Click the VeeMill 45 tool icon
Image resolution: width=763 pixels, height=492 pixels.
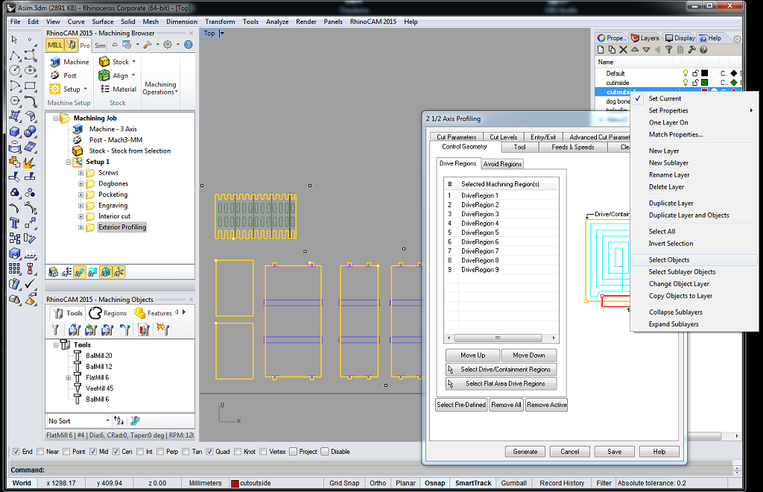tap(77, 388)
